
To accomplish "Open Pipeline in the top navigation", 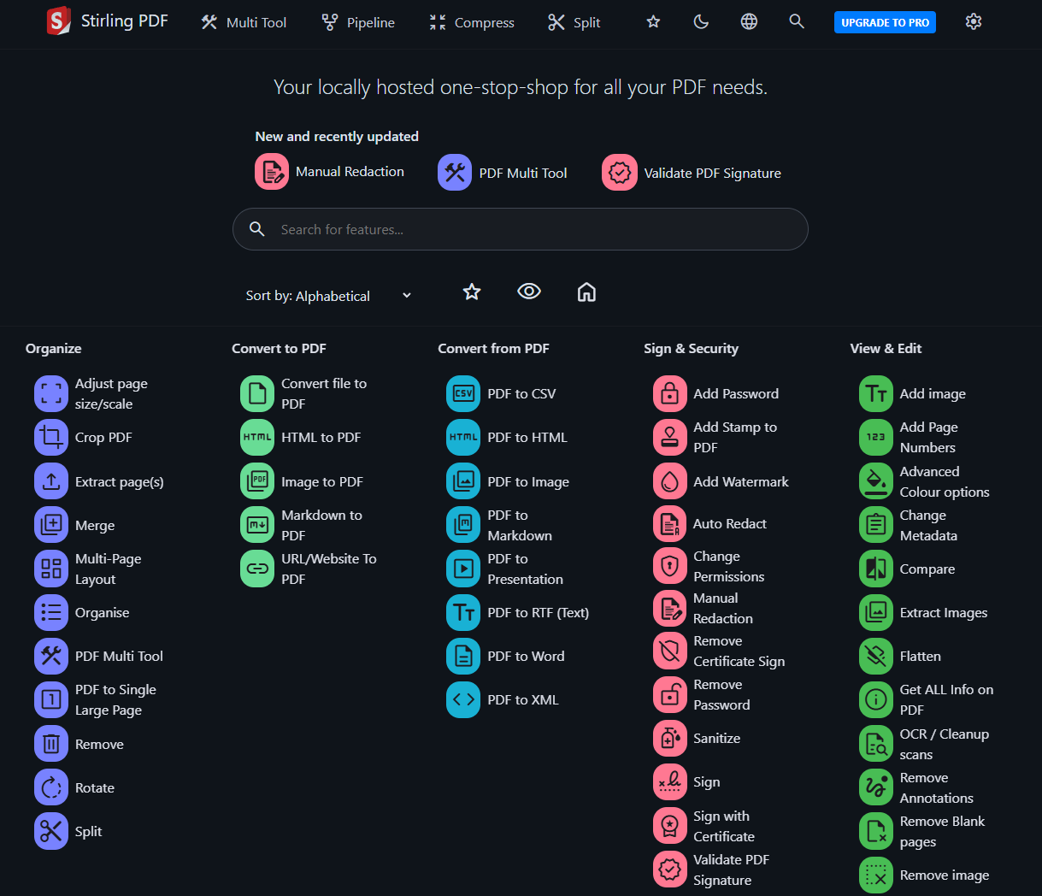I will point(358,23).
